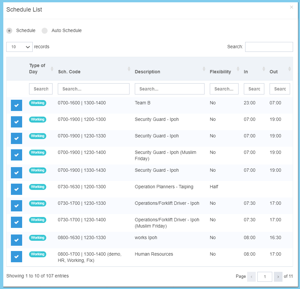
Task: Focus the Description column search filter
Action: (x=169, y=89)
